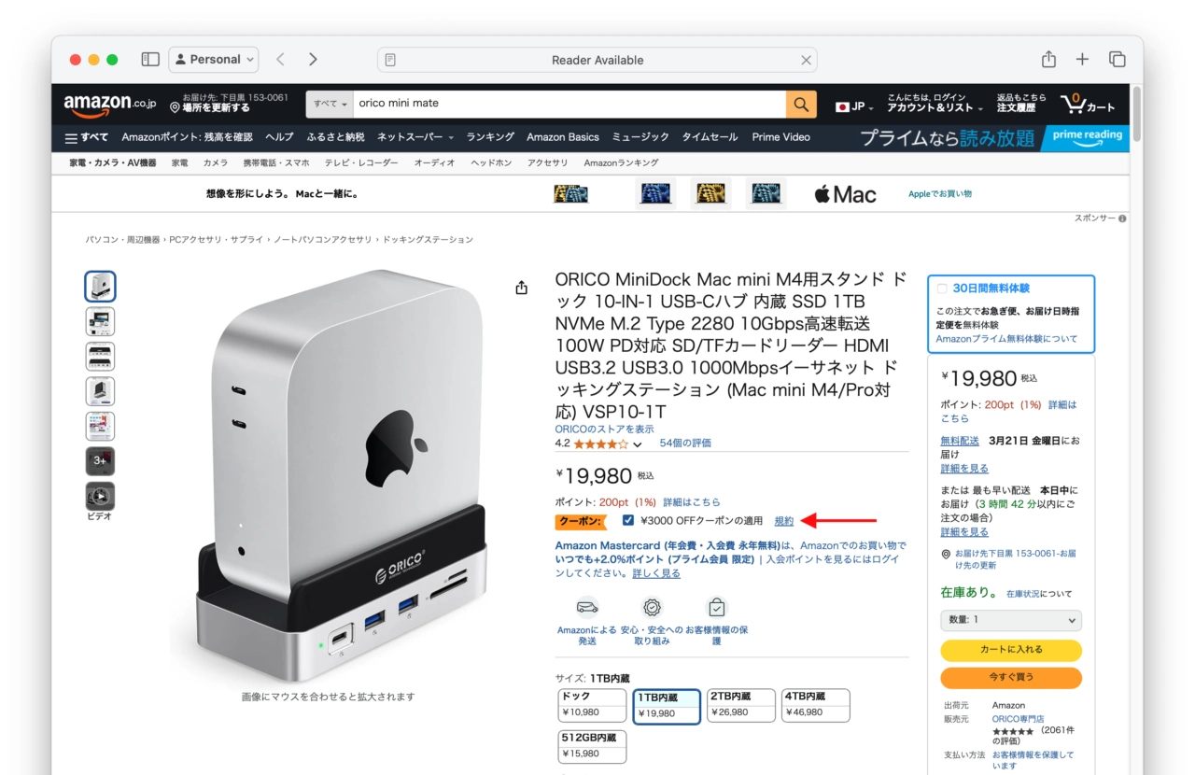Tick the 30日間無料体験 checkbox

[x=942, y=289]
